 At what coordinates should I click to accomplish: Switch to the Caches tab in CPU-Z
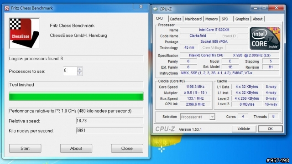tap(175, 19)
